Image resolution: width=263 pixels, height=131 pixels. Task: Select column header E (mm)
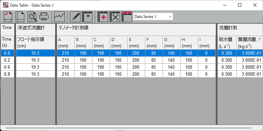click(136, 43)
